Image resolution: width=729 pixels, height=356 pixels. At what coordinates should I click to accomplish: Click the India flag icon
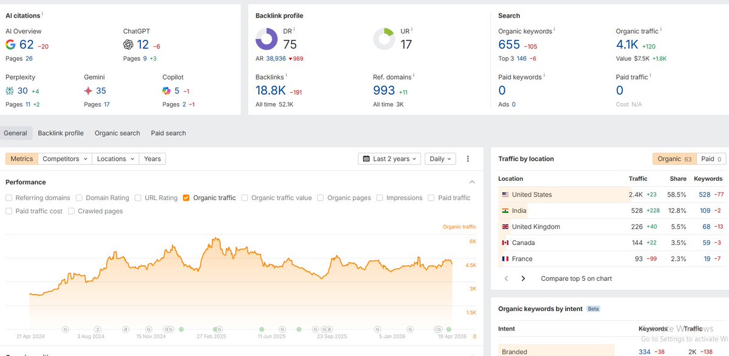pyautogui.click(x=505, y=210)
